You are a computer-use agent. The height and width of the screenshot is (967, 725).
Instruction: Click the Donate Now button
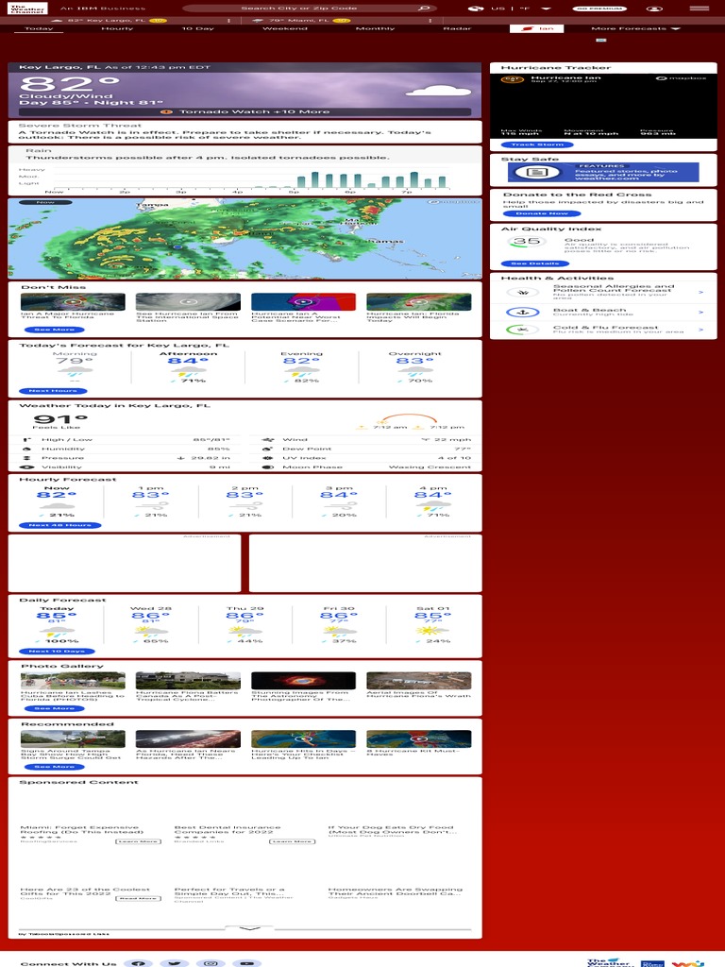tap(541, 214)
